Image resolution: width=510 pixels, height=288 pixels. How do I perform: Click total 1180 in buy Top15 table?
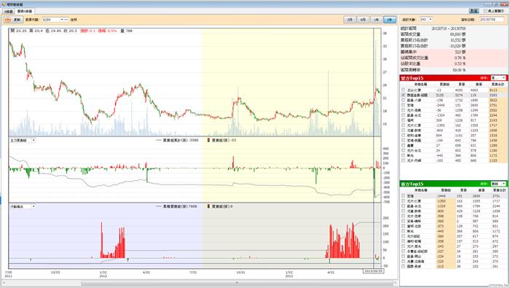493,151
